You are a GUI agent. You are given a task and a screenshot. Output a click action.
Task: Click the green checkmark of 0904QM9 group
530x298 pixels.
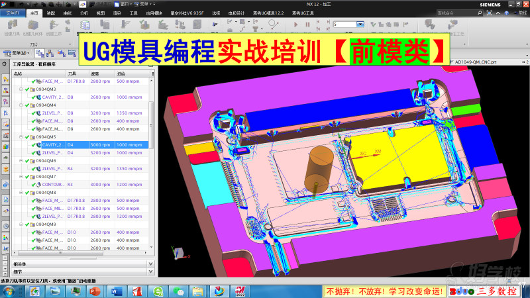click(26, 224)
